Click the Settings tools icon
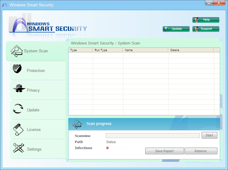Viewport: 228px width, 170px height. point(18,148)
